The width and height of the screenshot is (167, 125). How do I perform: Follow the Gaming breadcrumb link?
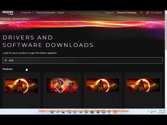6,19
